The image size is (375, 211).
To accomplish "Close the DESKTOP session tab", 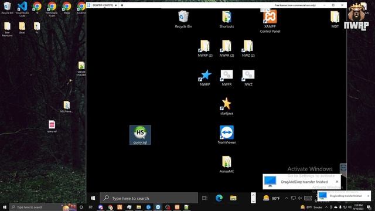I will point(116,5).
